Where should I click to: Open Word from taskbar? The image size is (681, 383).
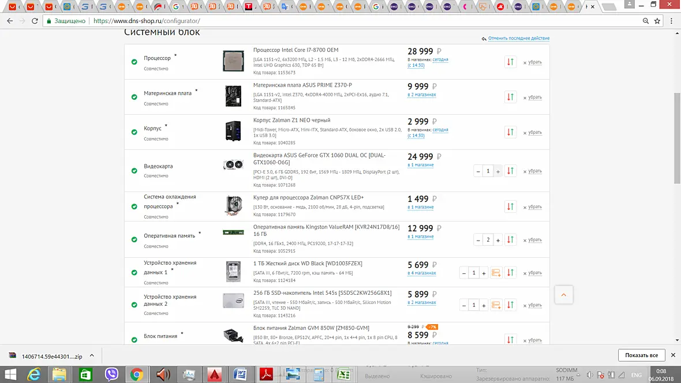click(x=240, y=374)
